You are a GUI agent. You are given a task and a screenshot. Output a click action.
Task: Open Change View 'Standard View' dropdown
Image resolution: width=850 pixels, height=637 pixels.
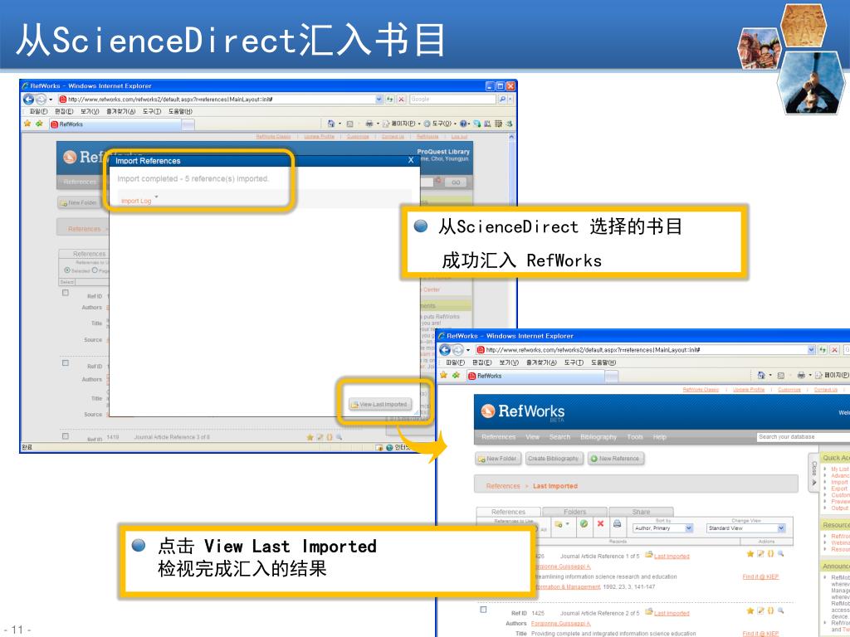(746, 528)
